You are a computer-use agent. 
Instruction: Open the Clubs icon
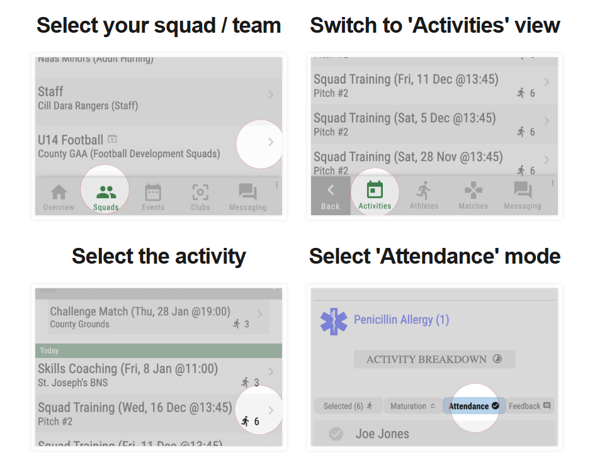(200, 193)
